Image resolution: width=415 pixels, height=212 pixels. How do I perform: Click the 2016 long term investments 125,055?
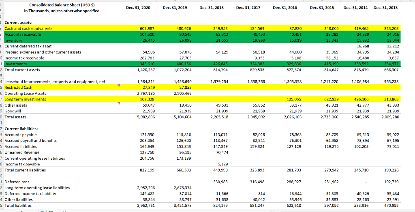coord(294,99)
